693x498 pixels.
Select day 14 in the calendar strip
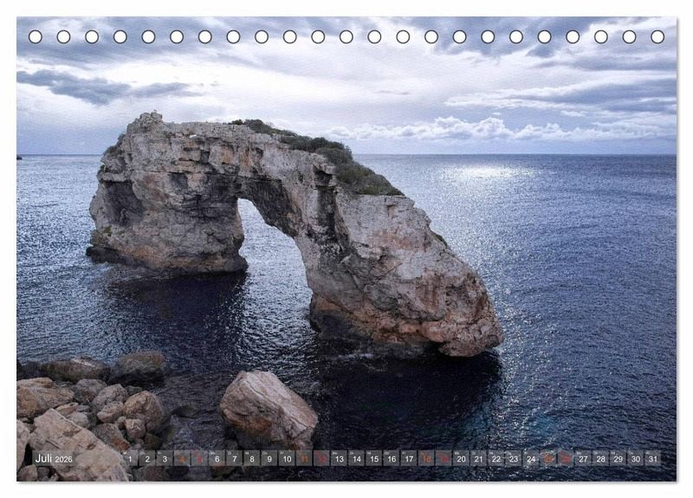pos(357,458)
